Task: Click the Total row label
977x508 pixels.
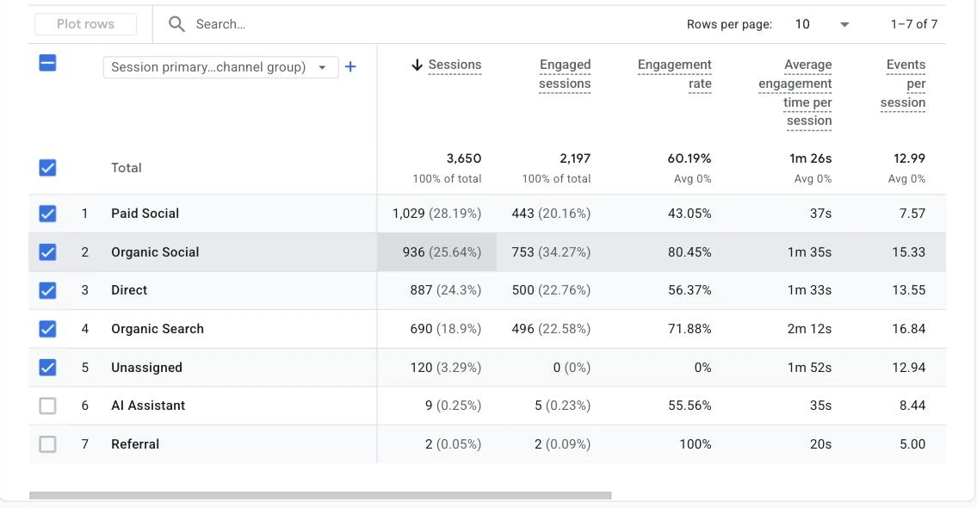Action: pyautogui.click(x=127, y=168)
